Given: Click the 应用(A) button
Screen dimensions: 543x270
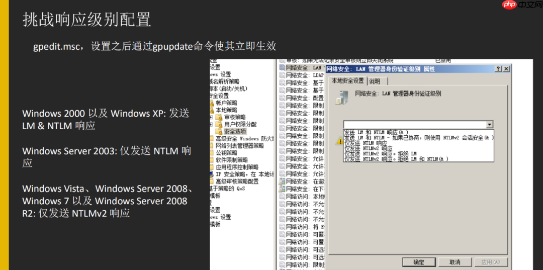Looking at the screenshot, I should coord(491,261).
